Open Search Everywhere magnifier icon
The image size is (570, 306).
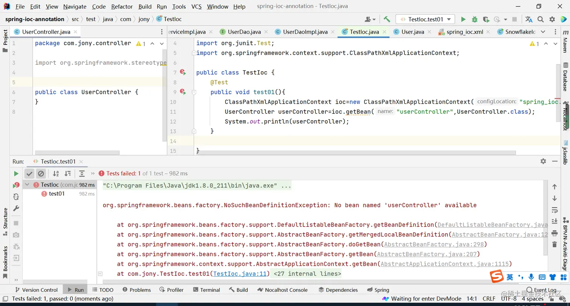coord(541,19)
